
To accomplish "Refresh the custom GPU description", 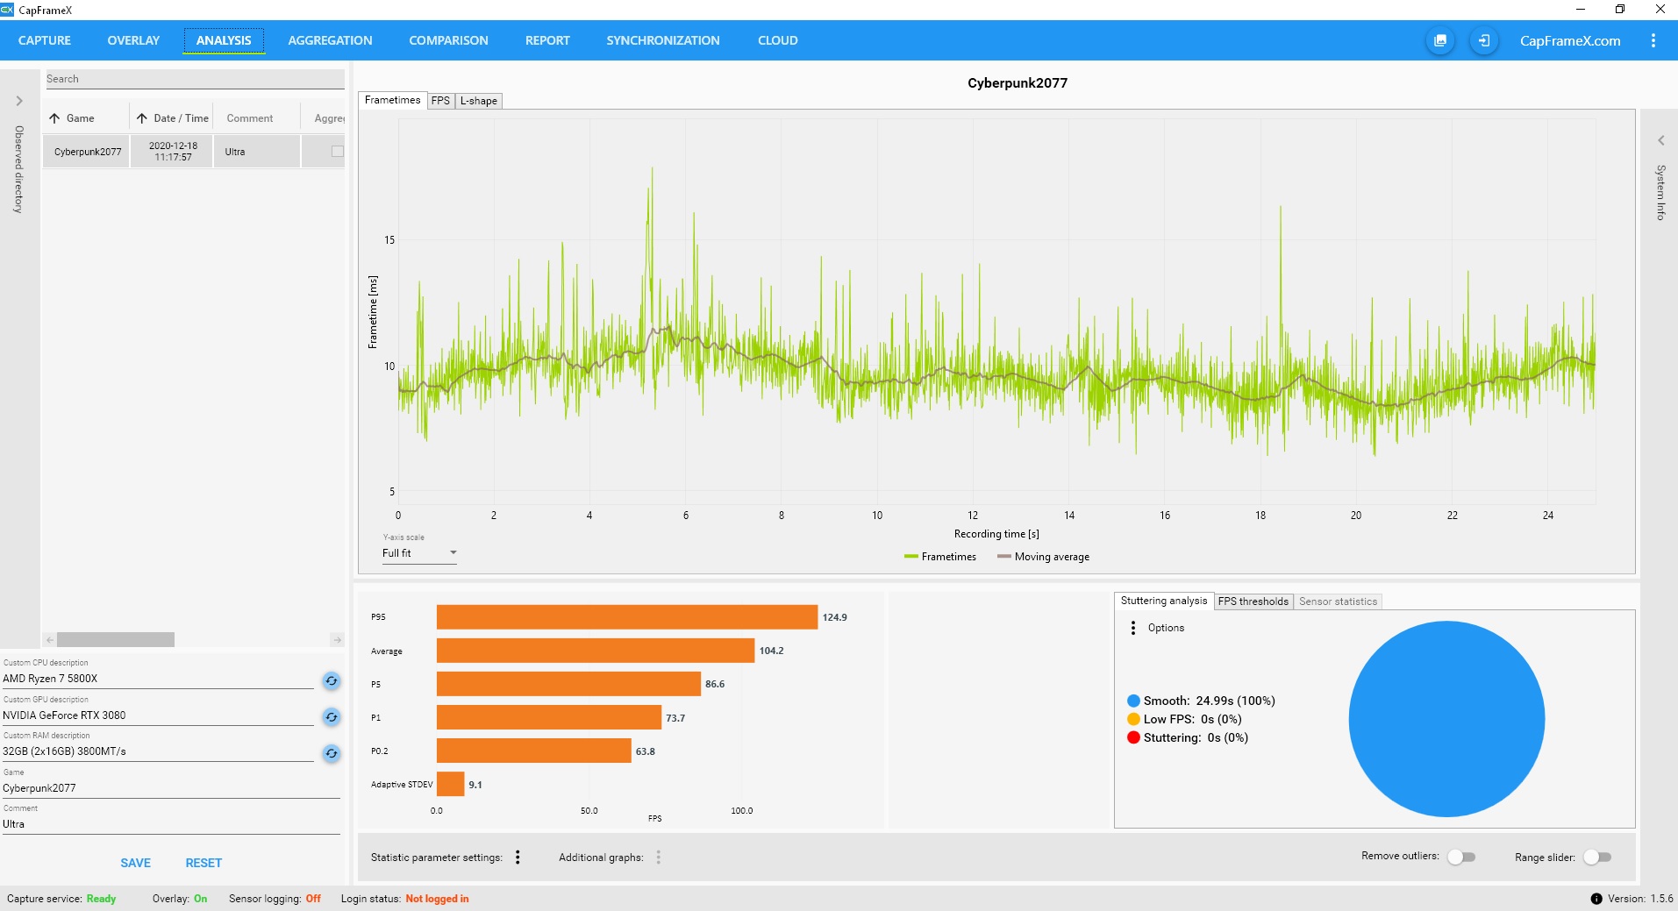I will (332, 716).
